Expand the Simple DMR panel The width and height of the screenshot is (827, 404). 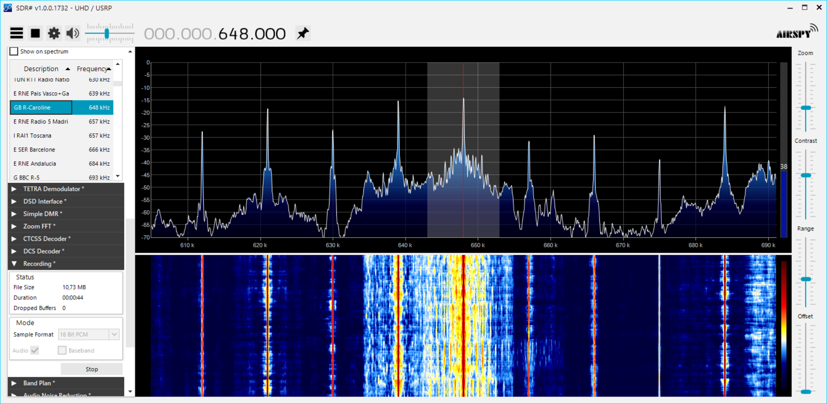click(x=66, y=214)
